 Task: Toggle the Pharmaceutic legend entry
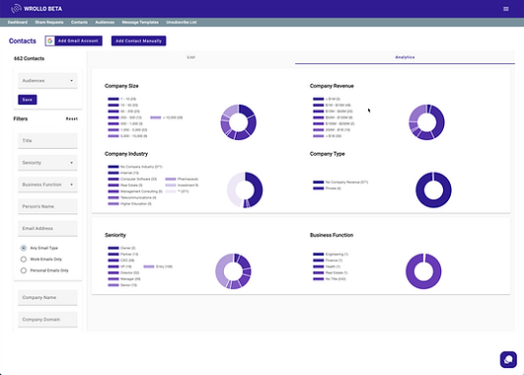[182, 180]
